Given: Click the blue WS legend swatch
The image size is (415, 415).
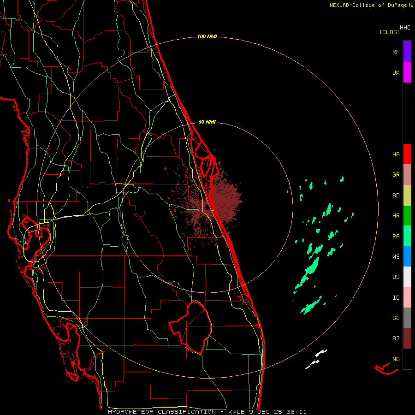Looking at the screenshot, I should (407, 256).
